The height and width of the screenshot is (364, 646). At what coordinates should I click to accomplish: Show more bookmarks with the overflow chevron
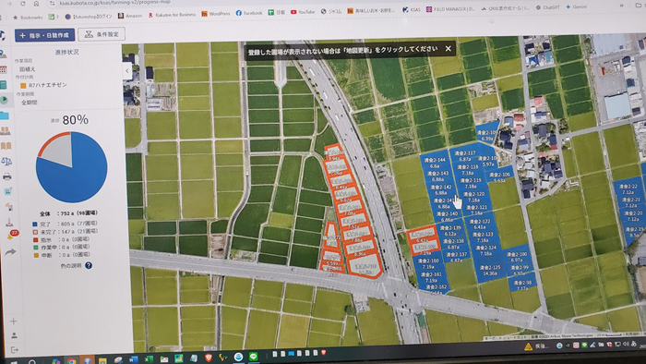tap(621, 6)
